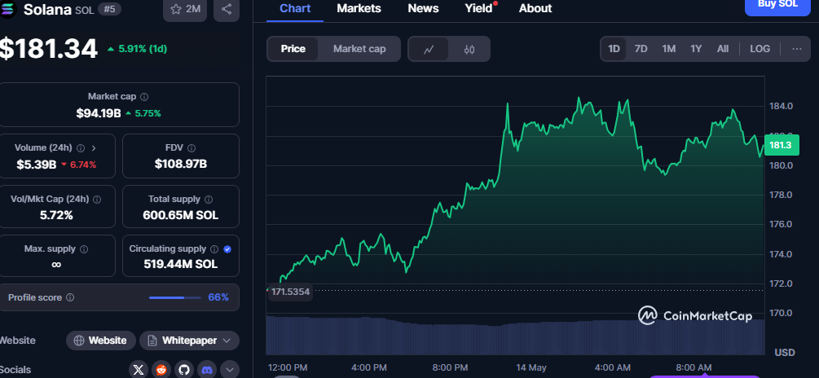This screenshot has width=819, height=378.
Task: Expand the Whitepaper dropdown
Action: 227,341
